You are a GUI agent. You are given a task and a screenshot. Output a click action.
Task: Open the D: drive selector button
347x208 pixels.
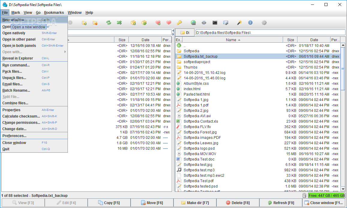(x=185, y=32)
